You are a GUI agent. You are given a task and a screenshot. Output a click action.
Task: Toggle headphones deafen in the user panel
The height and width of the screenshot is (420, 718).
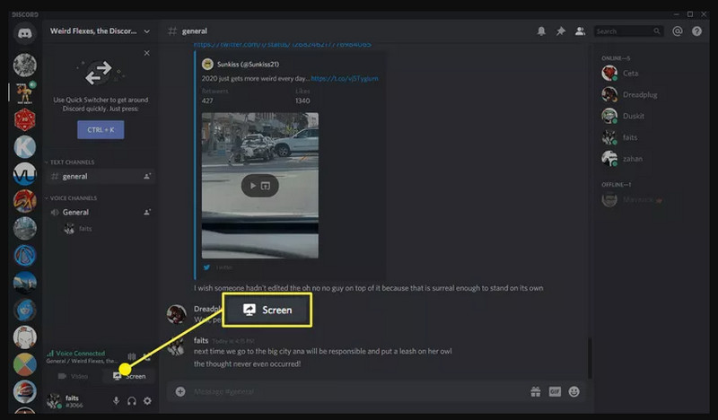tap(132, 400)
